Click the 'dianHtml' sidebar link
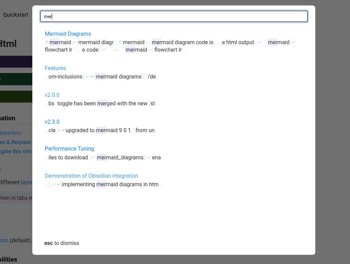Image resolution: width=350 pixels, height=264 pixels. pos(10,133)
